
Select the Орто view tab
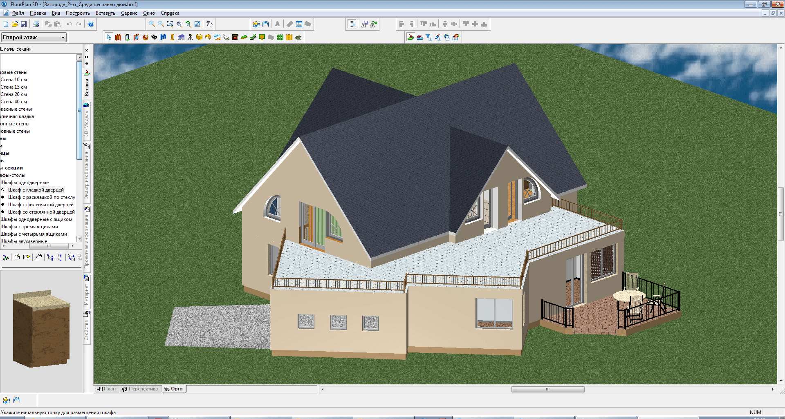[173, 389]
